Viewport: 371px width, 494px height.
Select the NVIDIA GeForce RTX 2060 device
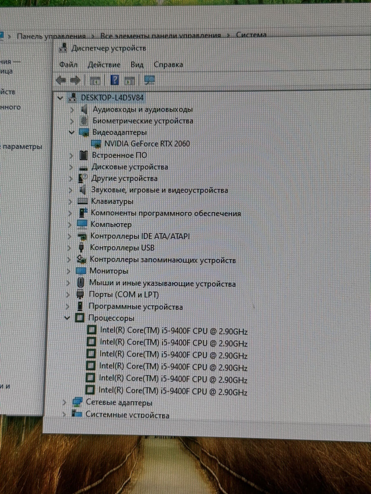click(x=147, y=144)
